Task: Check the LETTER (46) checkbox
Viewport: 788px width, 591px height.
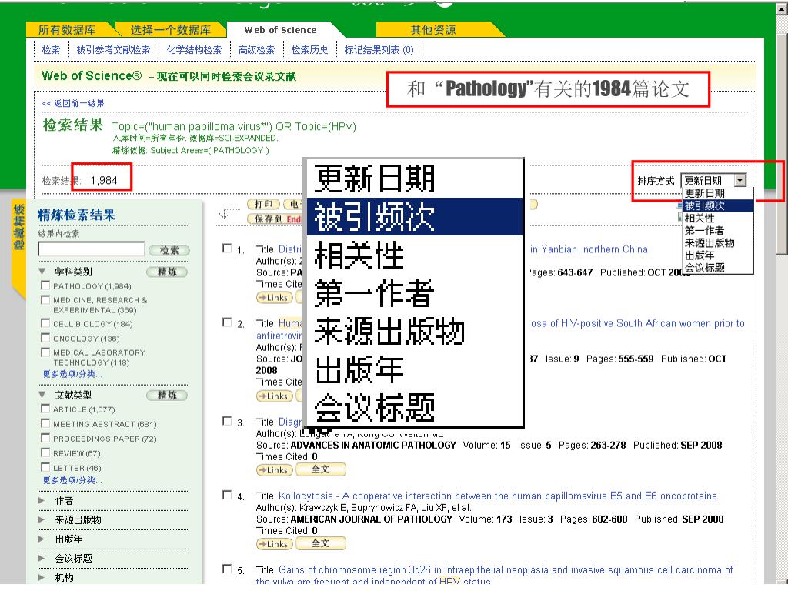Action: (45, 467)
